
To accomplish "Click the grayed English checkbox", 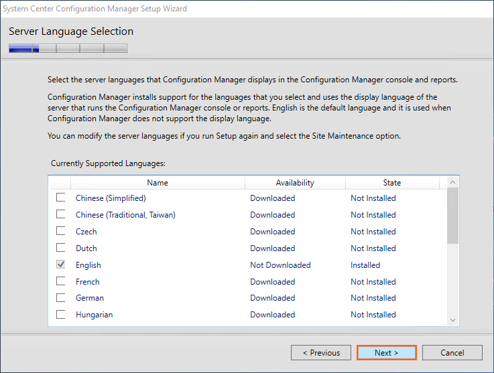I will 61,265.
